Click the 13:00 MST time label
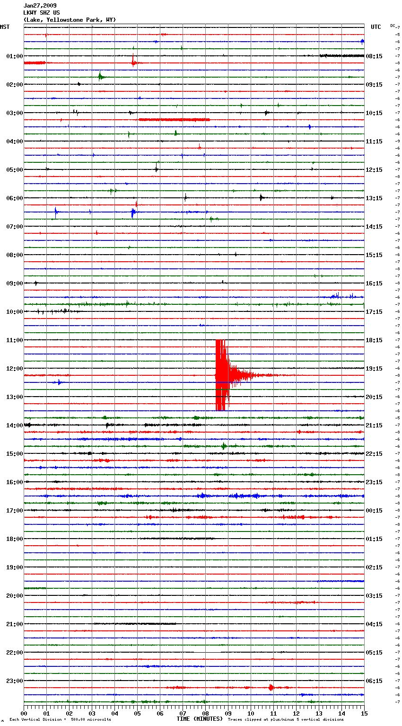Screen dimensions: 402x726 14,397
